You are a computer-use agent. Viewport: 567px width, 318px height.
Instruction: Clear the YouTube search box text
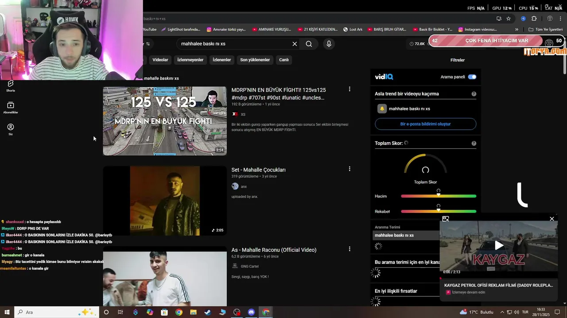(x=295, y=44)
